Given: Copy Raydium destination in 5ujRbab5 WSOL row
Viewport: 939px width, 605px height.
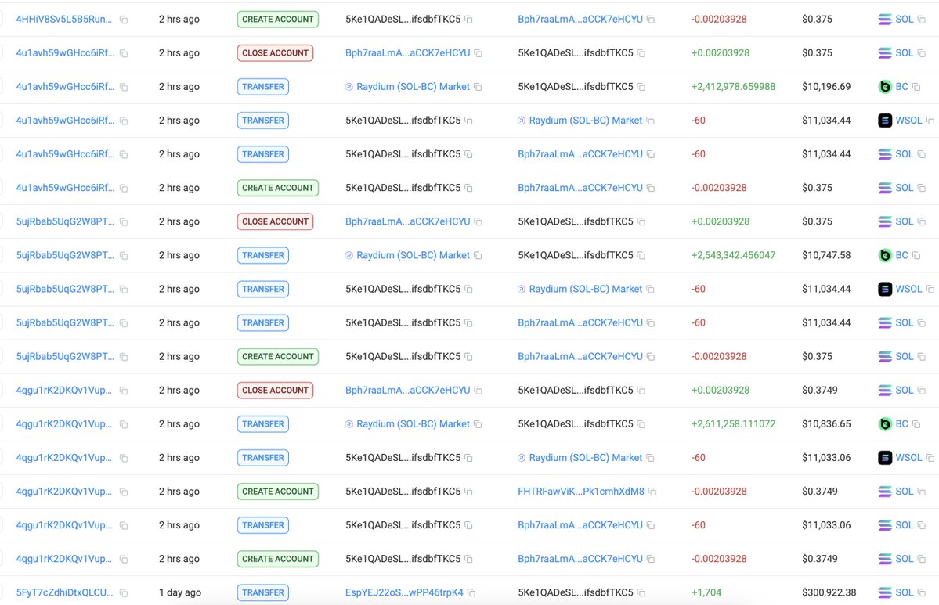Looking at the screenshot, I should click(650, 290).
